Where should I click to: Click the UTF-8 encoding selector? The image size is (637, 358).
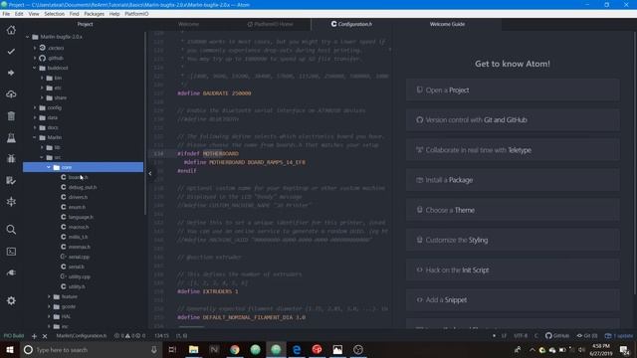pos(521,336)
